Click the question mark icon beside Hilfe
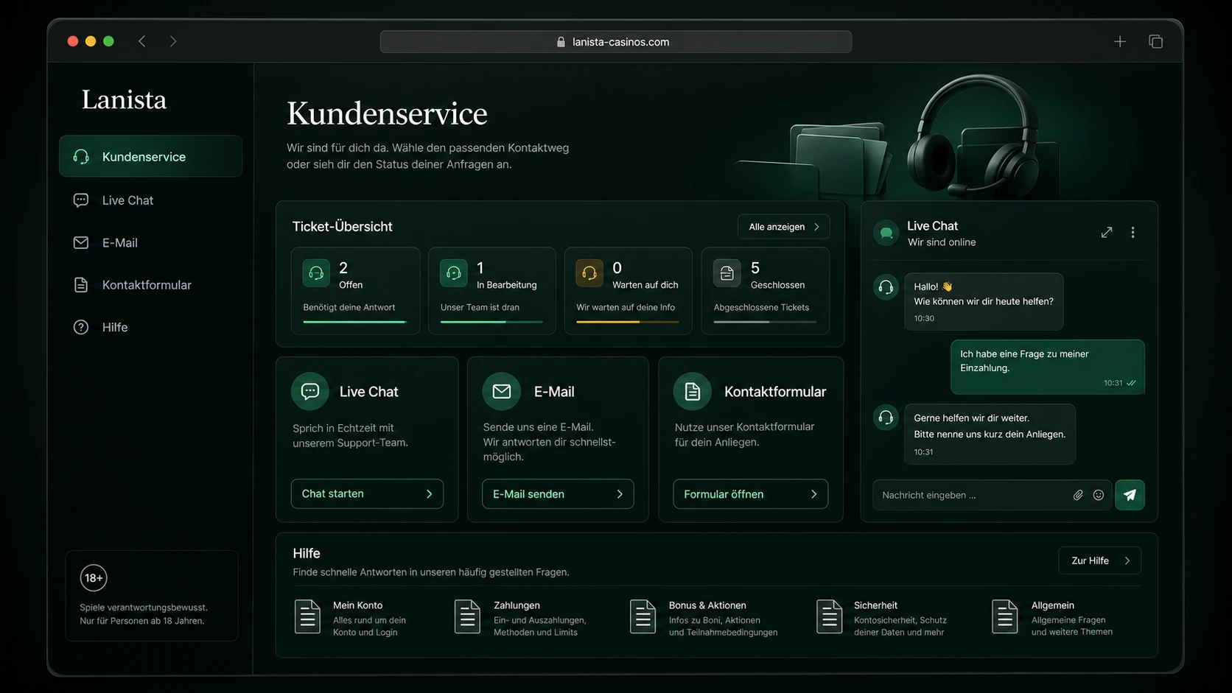Viewport: 1232px width, 693px height. (x=81, y=327)
